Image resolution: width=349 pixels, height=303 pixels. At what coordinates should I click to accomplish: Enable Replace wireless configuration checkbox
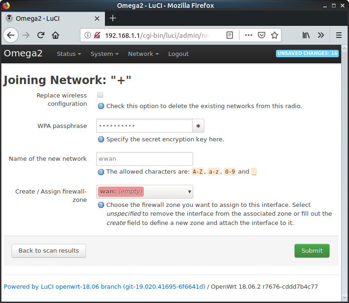point(100,95)
